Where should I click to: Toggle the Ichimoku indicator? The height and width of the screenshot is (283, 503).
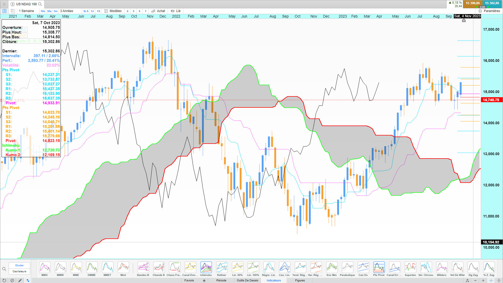(x=206, y=267)
